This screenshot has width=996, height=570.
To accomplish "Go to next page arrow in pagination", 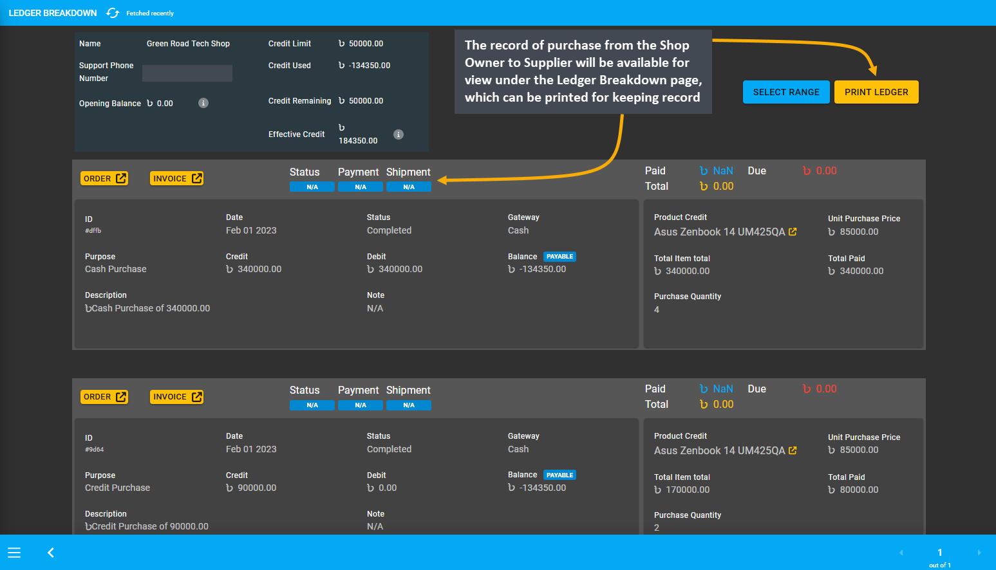I will [979, 553].
